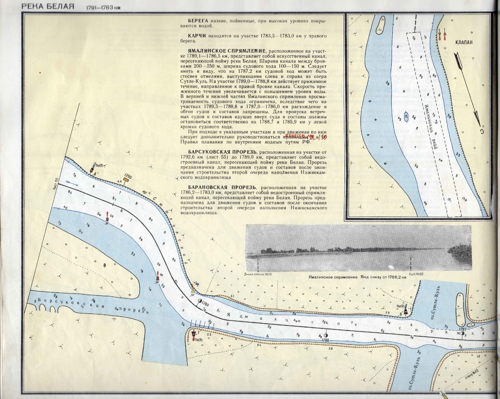
Task: Click the depth value 13,4 in the inset
Action: click(464, 199)
